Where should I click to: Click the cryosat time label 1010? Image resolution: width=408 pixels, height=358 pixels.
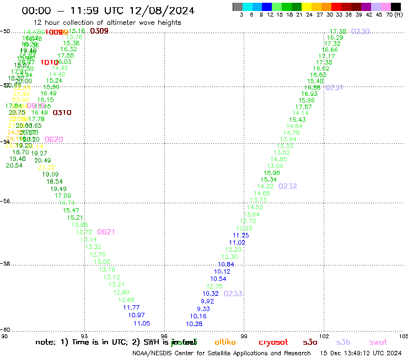pyautogui.click(x=50, y=62)
